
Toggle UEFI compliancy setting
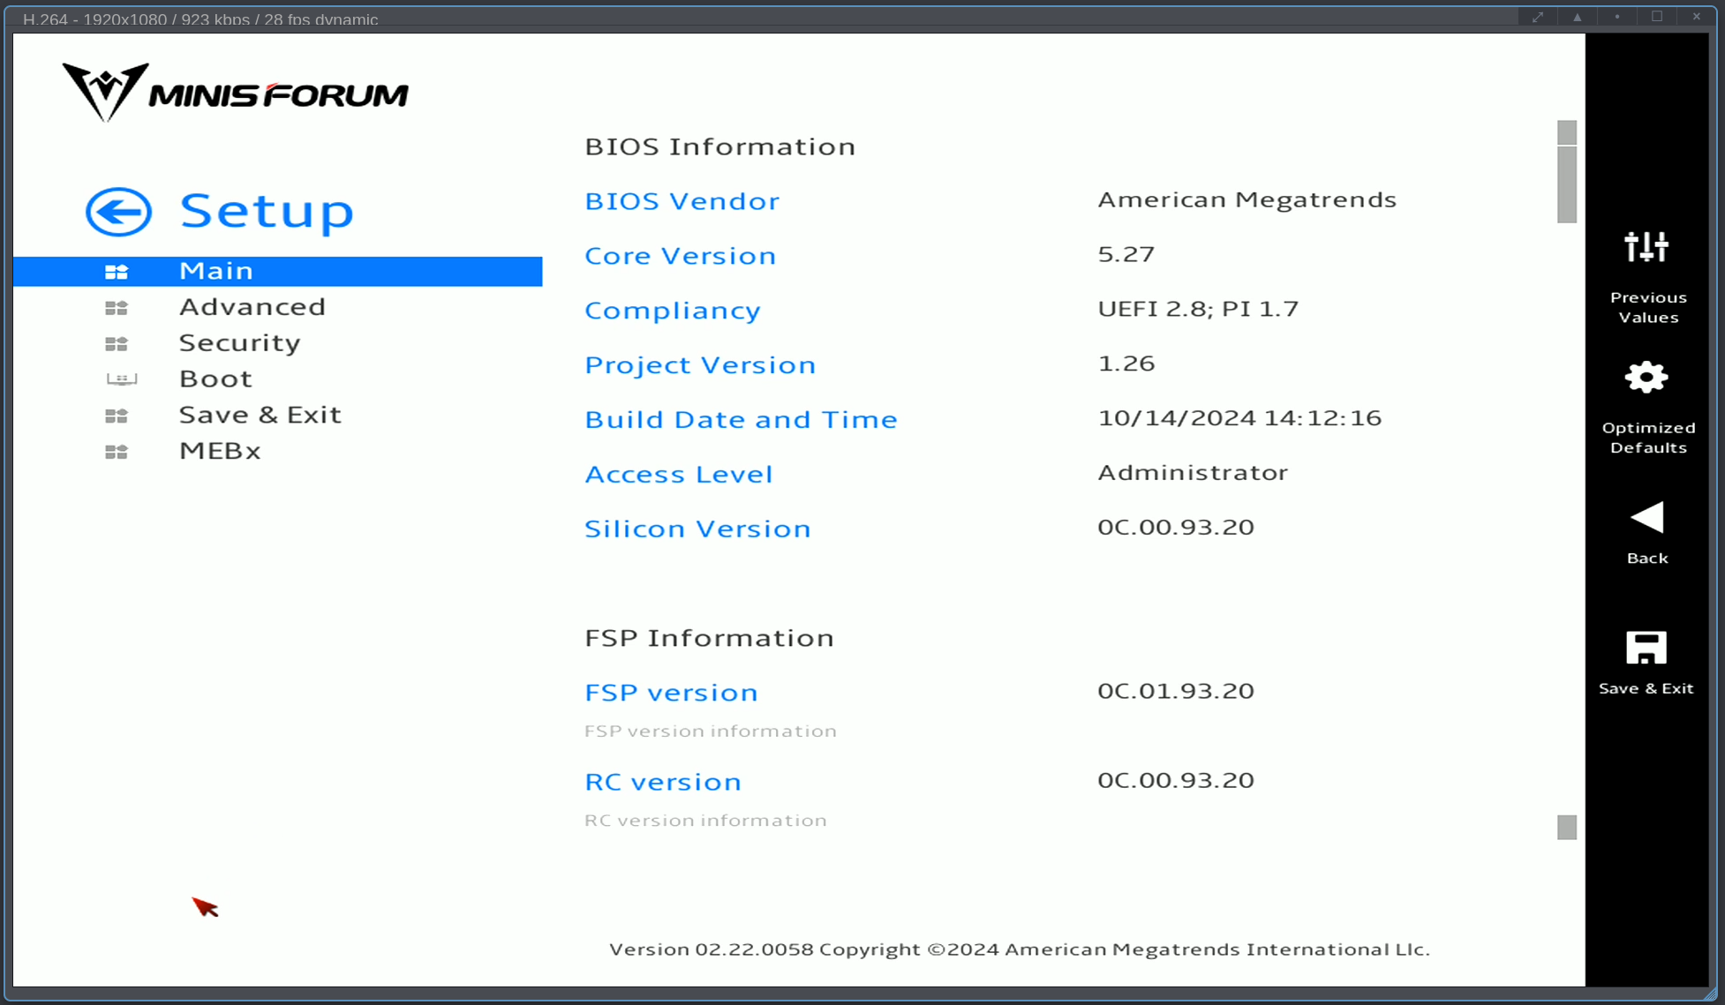(673, 310)
